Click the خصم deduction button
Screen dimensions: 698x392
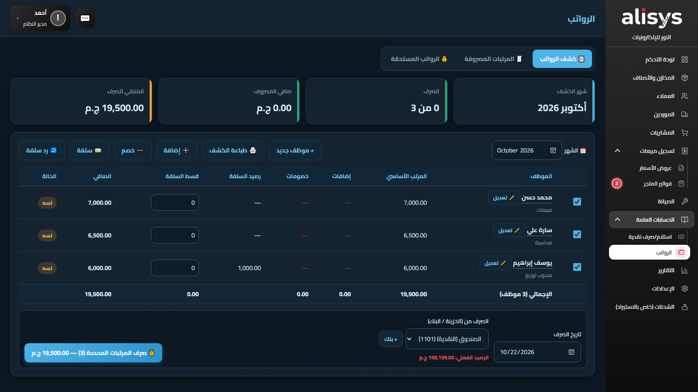pos(133,150)
